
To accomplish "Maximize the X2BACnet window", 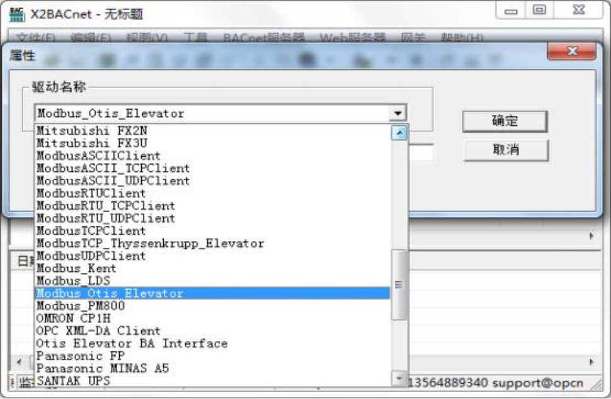I will 539,9.
